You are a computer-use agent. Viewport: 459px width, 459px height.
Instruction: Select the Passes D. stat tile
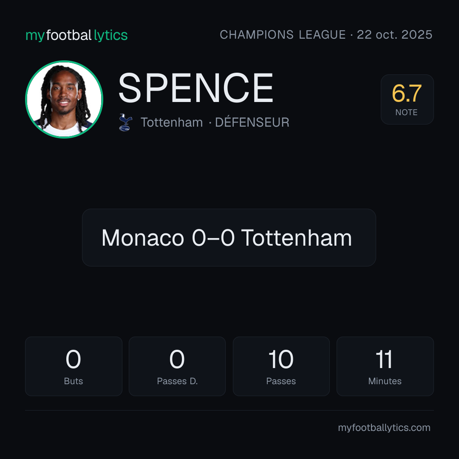[177, 366]
